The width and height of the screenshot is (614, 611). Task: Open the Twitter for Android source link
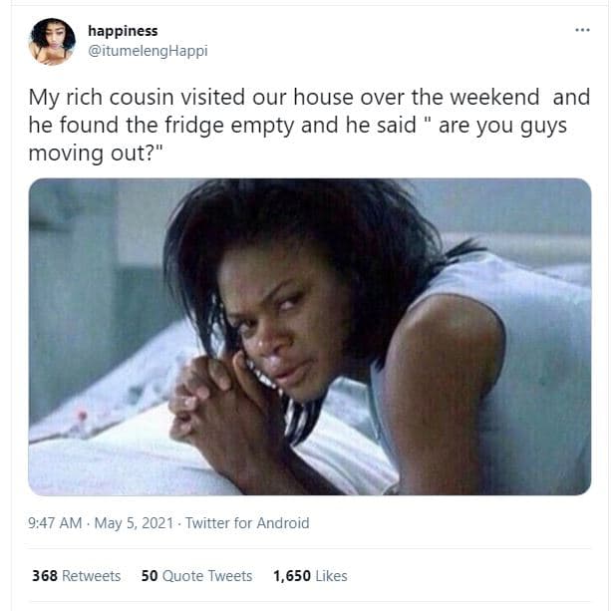click(x=247, y=523)
